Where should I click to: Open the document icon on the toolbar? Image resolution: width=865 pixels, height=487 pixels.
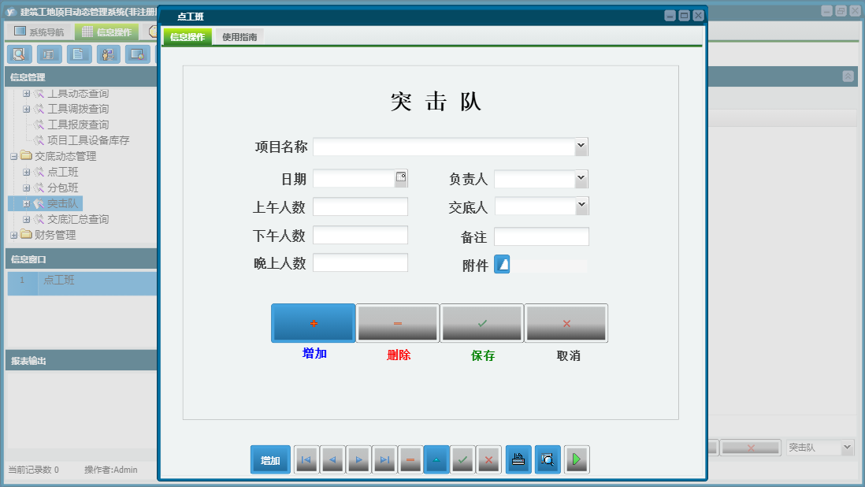tap(78, 54)
